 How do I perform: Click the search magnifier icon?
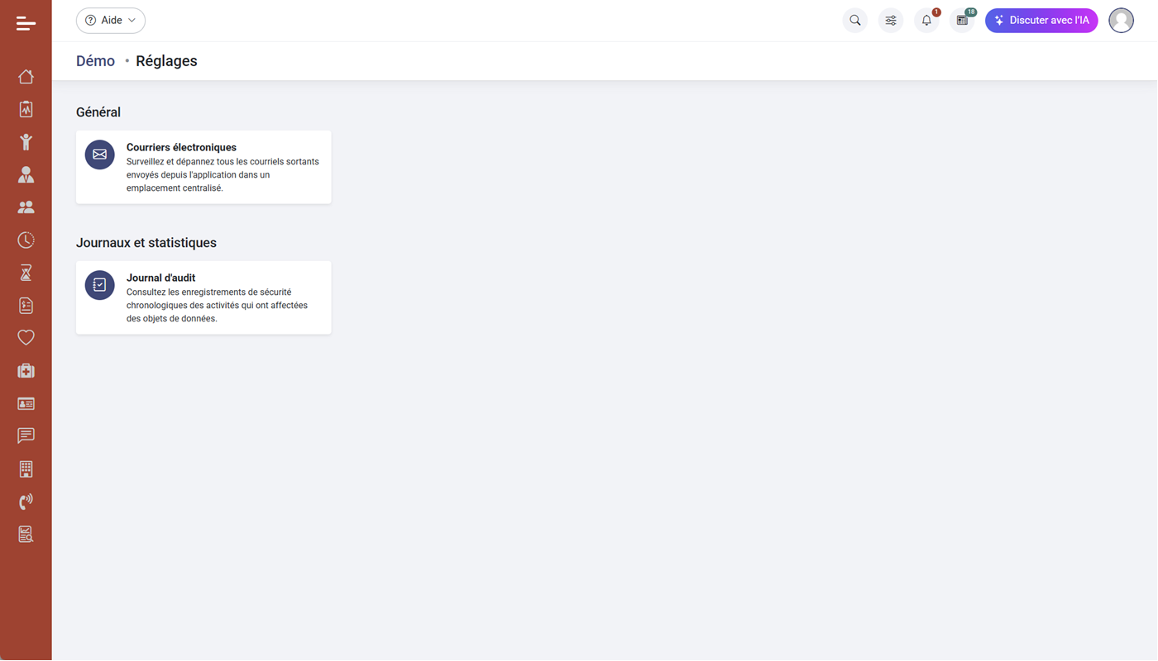coord(855,21)
